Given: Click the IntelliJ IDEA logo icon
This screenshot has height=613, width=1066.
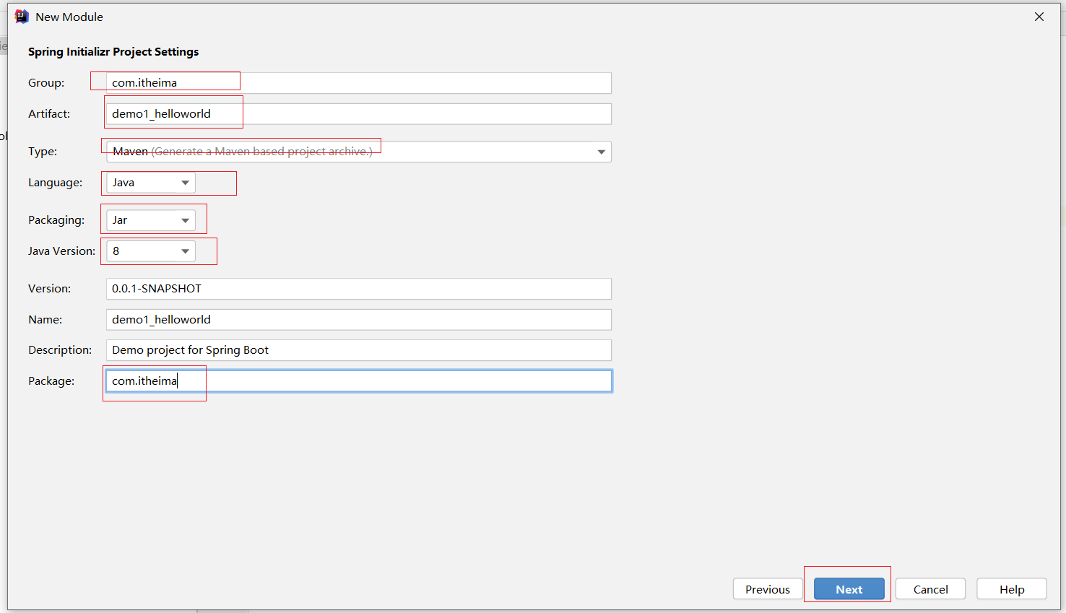Looking at the screenshot, I should tap(22, 17).
